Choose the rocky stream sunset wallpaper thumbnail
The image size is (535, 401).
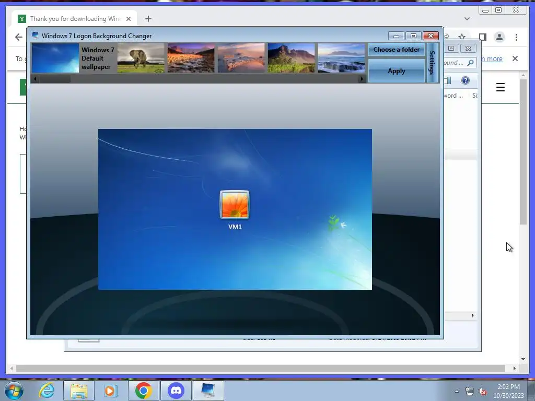191,58
